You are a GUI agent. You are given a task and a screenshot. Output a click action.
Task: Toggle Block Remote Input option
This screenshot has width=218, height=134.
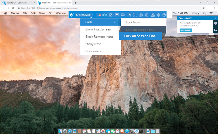coord(99,36)
